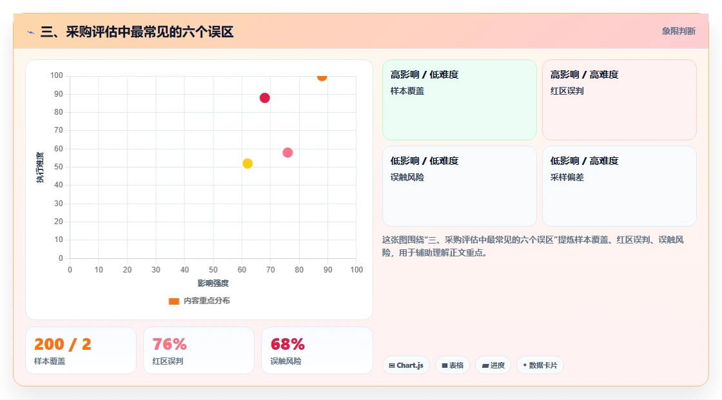The width and height of the screenshot is (722, 400).
Task: Open the 低影响 / 低难度 quadrant card
Action: [460, 186]
